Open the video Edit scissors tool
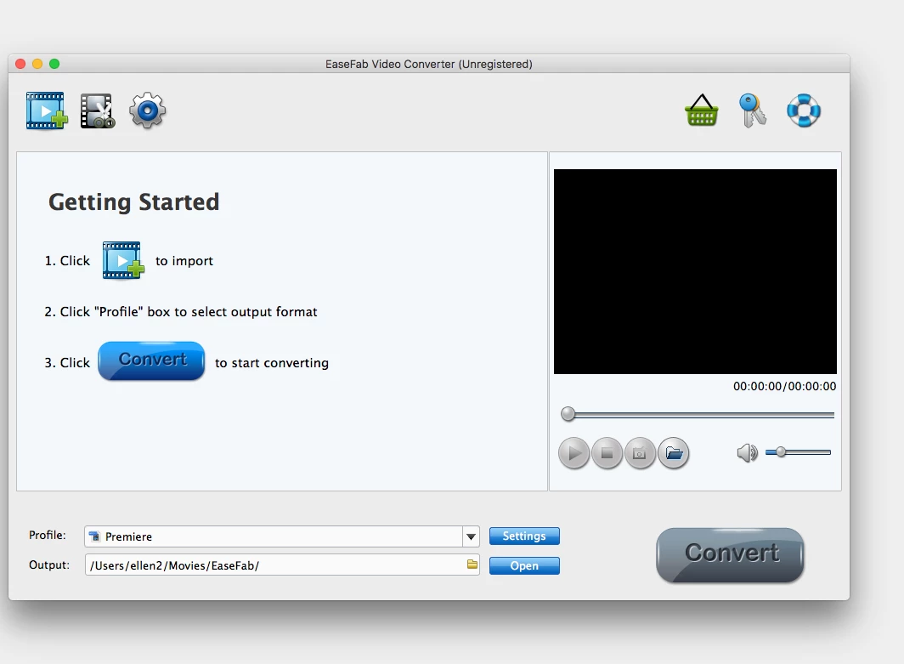The width and height of the screenshot is (904, 664). 98,111
